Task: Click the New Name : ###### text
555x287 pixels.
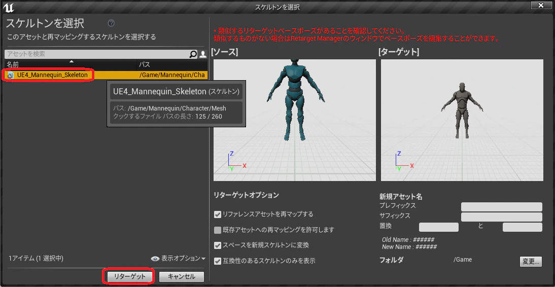Action: [409, 246]
